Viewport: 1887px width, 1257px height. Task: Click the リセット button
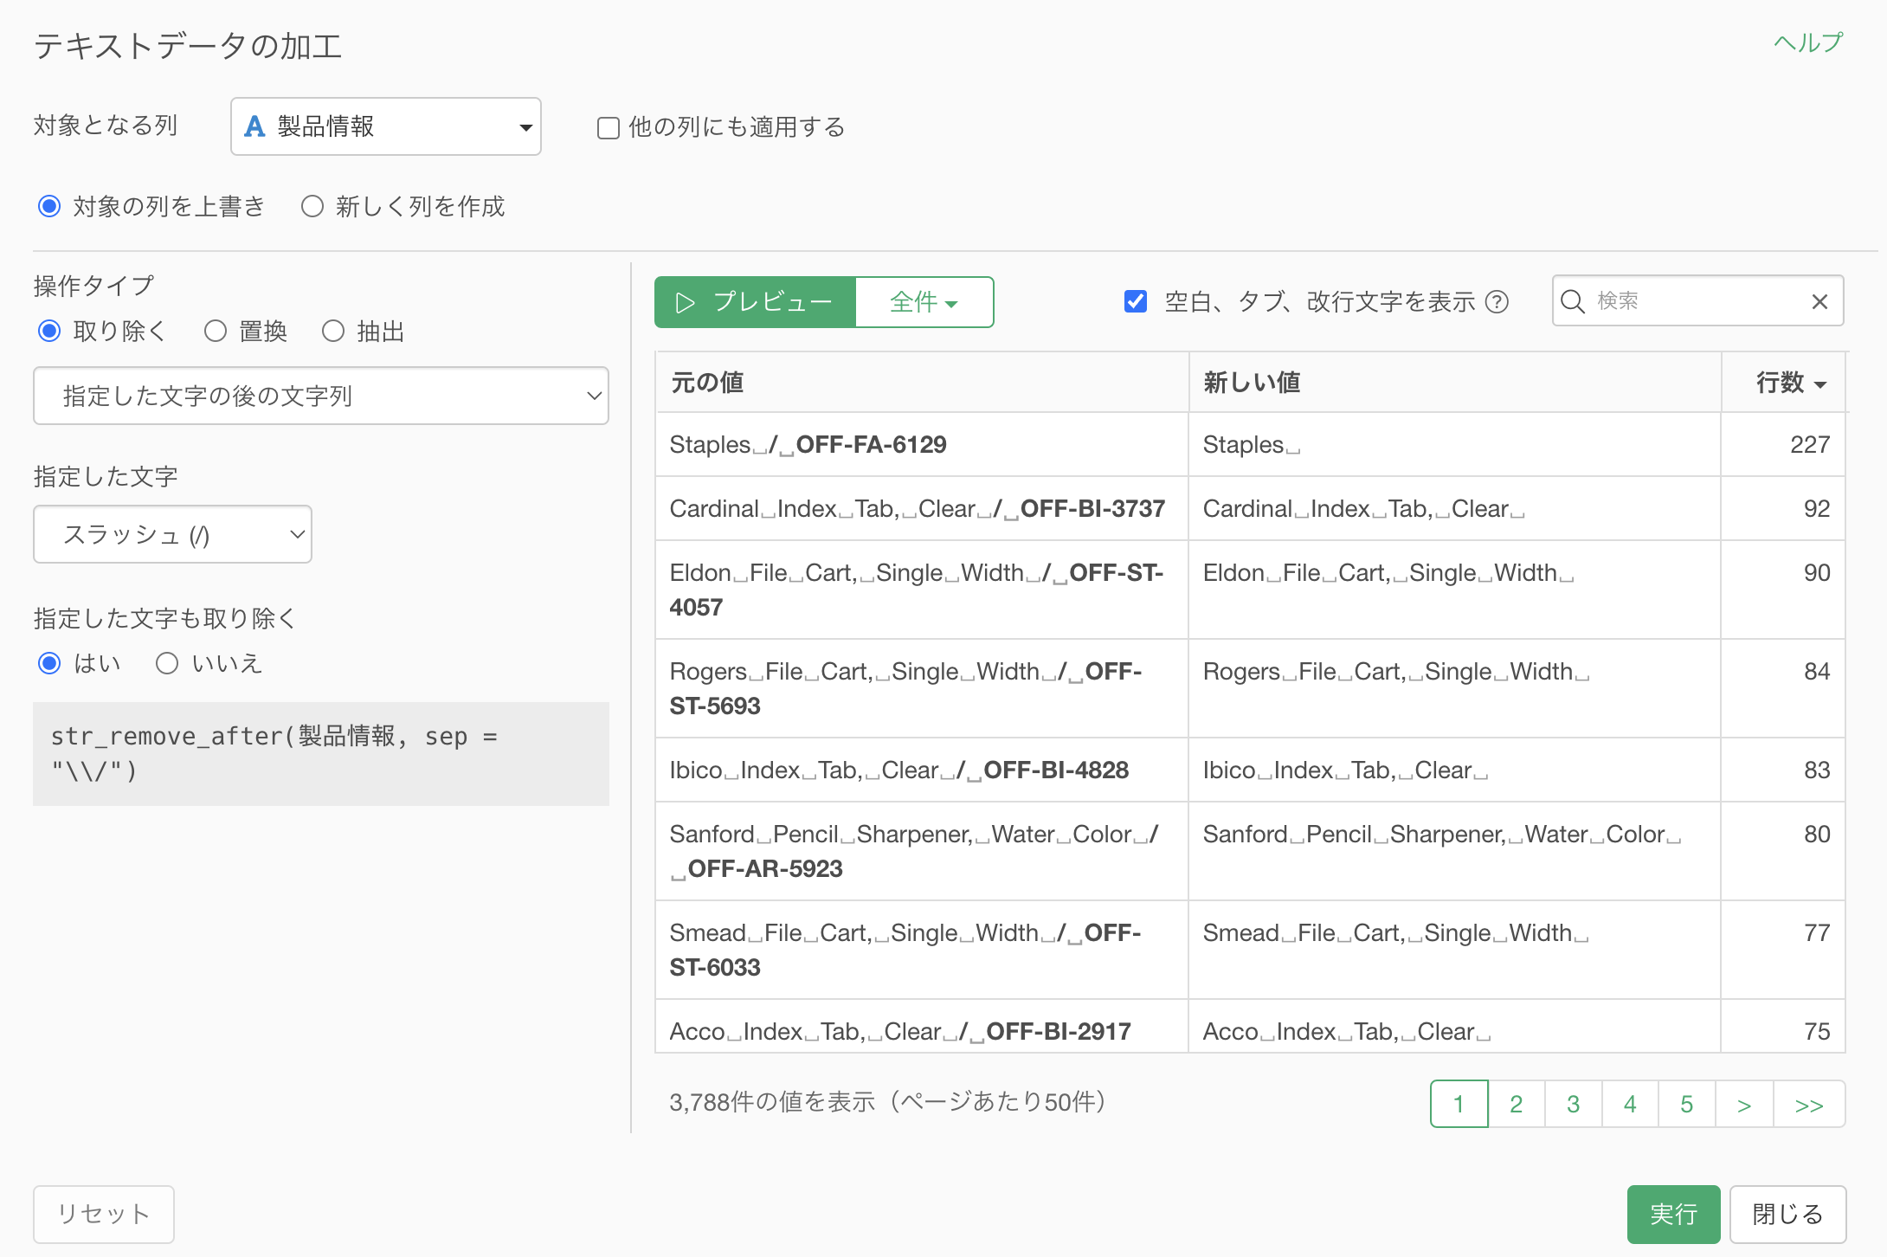104,1214
